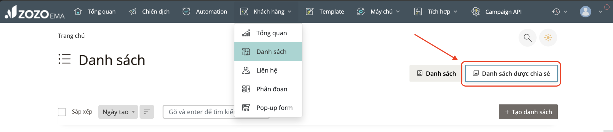Switch to Danh sách được chia sẻ tab

(x=511, y=74)
